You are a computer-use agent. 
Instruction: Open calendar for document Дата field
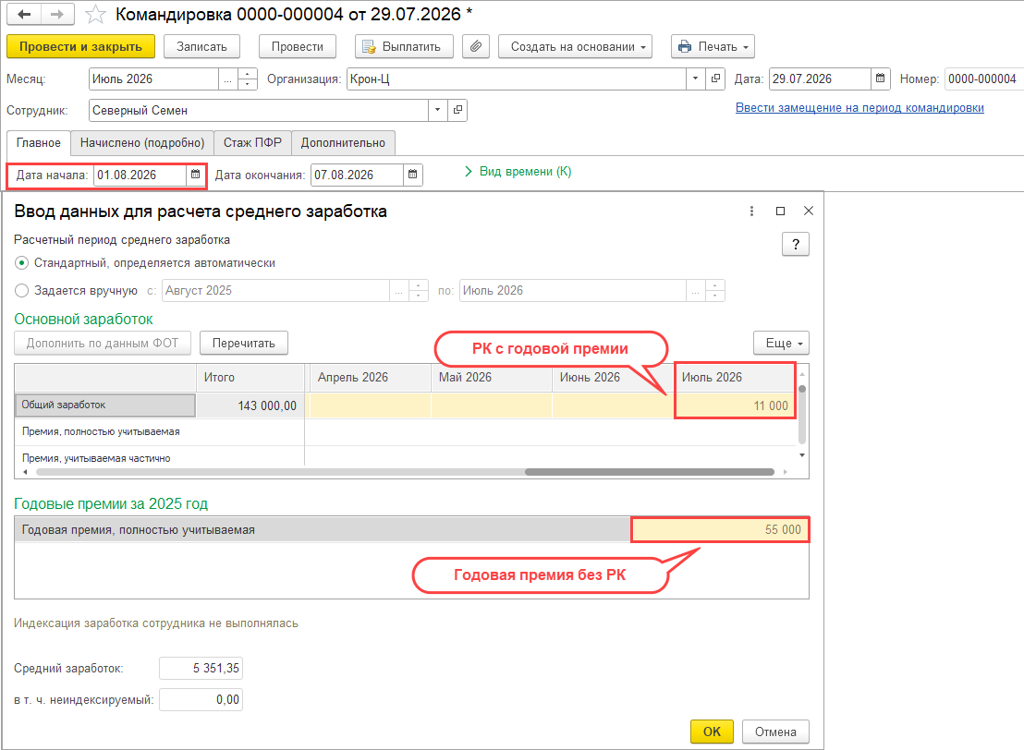pos(881,79)
